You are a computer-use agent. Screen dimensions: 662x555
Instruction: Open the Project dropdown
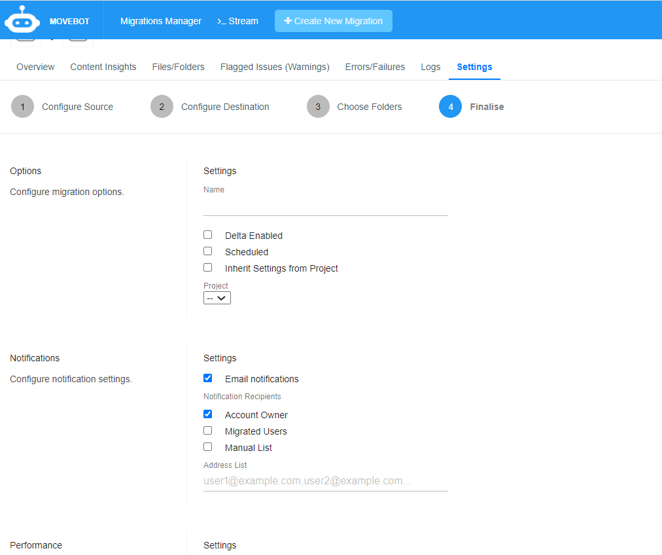(217, 298)
